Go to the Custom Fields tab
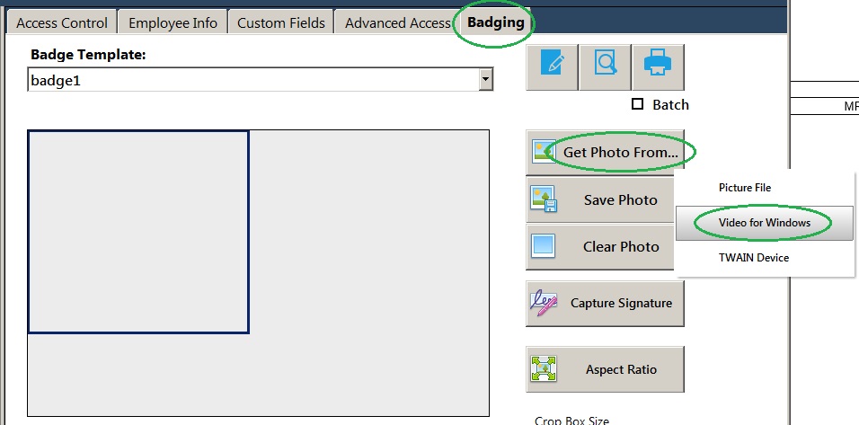Screen dimensions: 859x425 click(x=281, y=23)
